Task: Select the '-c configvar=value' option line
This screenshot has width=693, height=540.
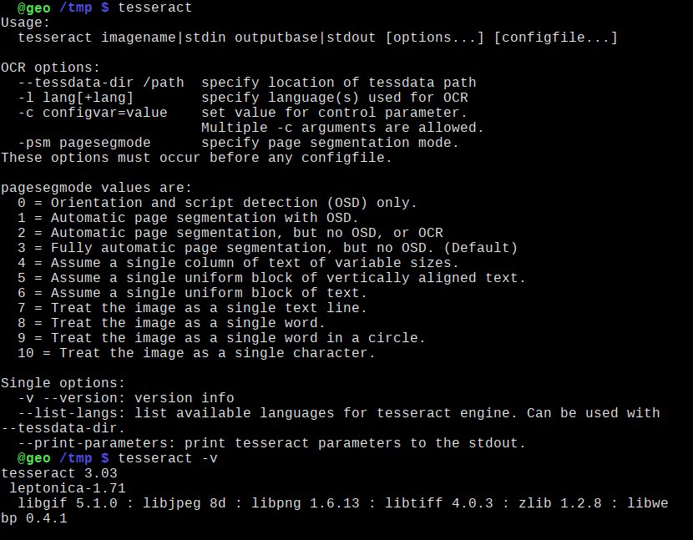Action: tap(242, 113)
